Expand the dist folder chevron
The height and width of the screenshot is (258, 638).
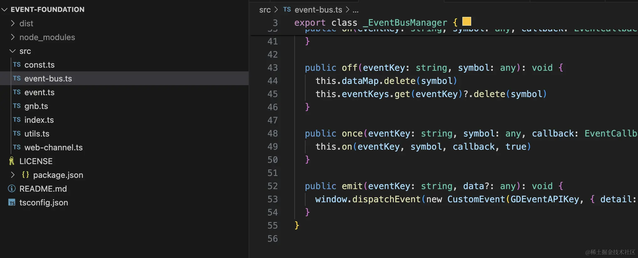[13, 23]
